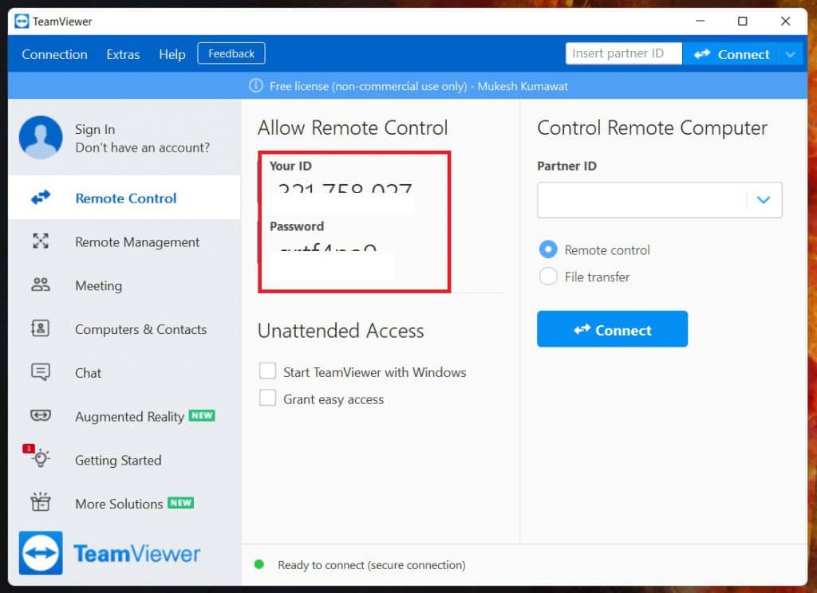Click the Remote Management expand-arrows icon
This screenshot has height=593, width=817.
pyautogui.click(x=41, y=241)
